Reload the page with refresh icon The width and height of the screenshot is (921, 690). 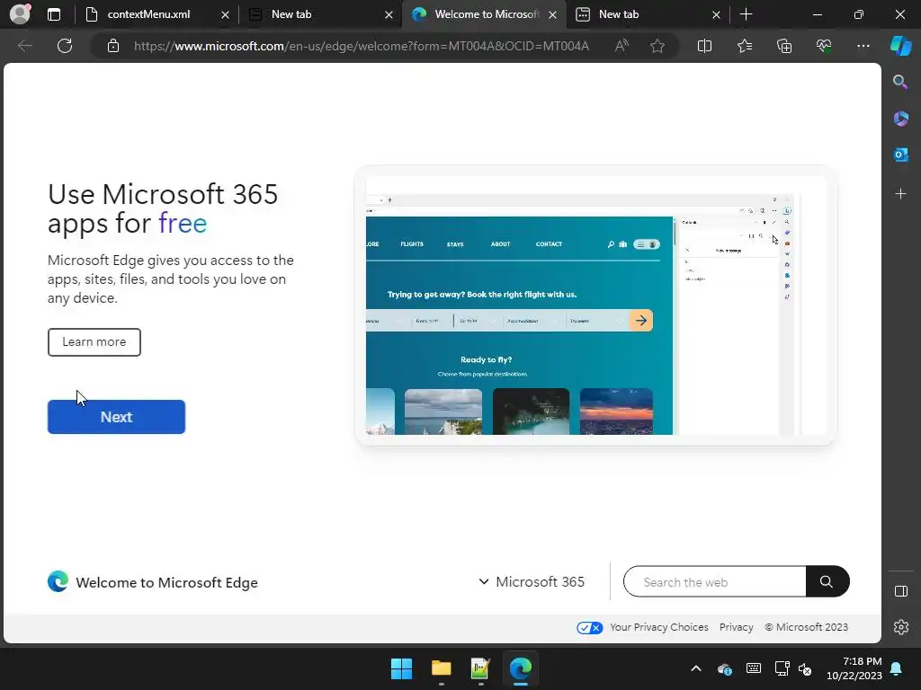(x=65, y=46)
